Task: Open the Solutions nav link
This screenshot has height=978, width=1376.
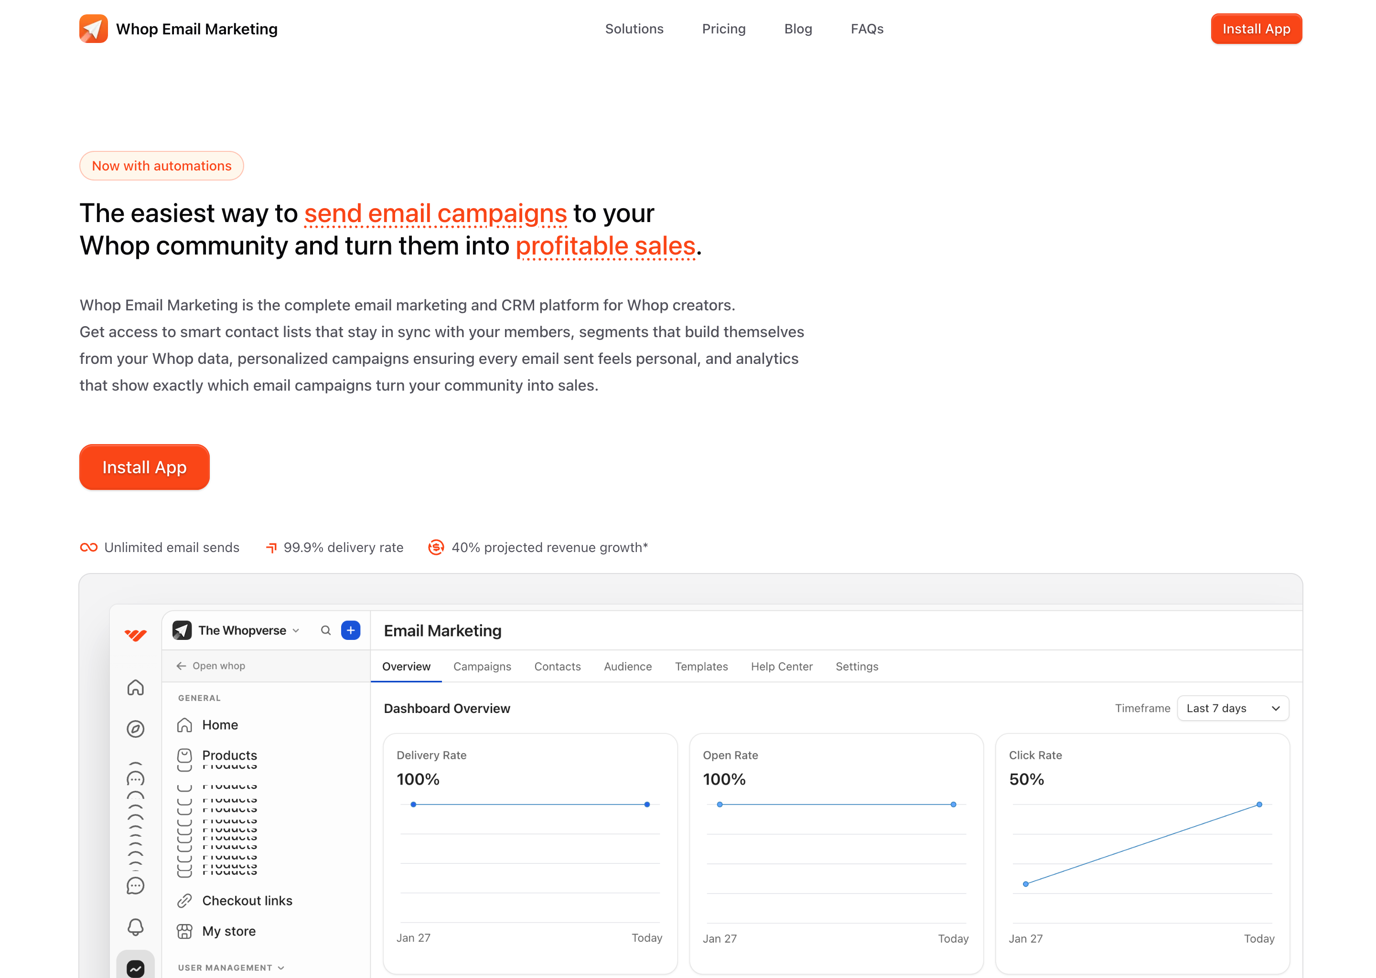Action: click(x=634, y=29)
